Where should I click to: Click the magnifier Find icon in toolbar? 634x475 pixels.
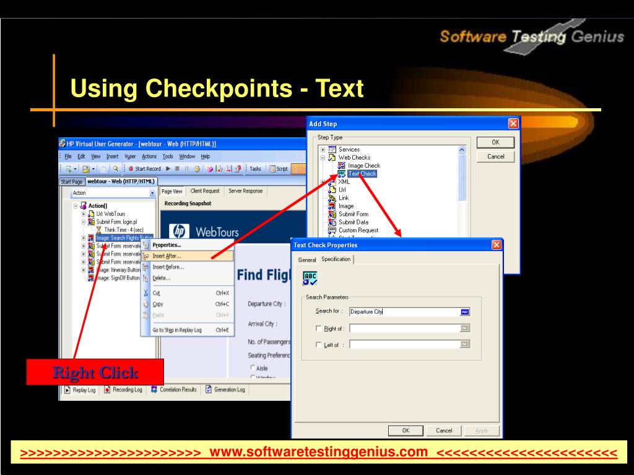click(116, 169)
